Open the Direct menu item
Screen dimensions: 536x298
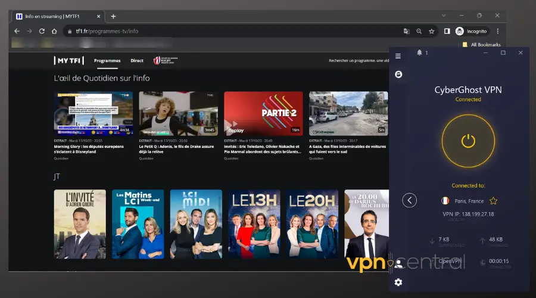pos(137,61)
